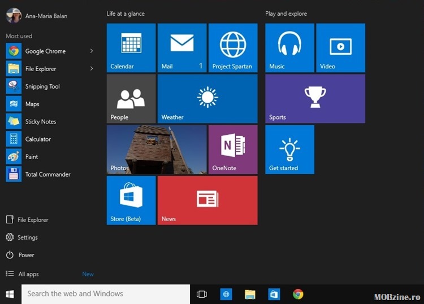Screen dimensions: 424x304
Task: Click the Ana-Maria Balan user account
Action: pos(37,16)
